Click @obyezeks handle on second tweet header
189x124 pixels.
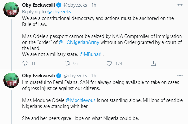[75, 76]
